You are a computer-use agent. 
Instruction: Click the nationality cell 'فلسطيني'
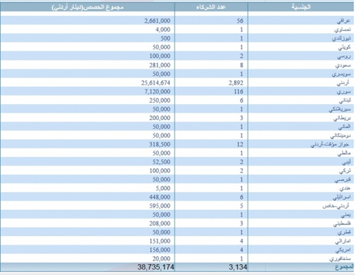point(342,224)
